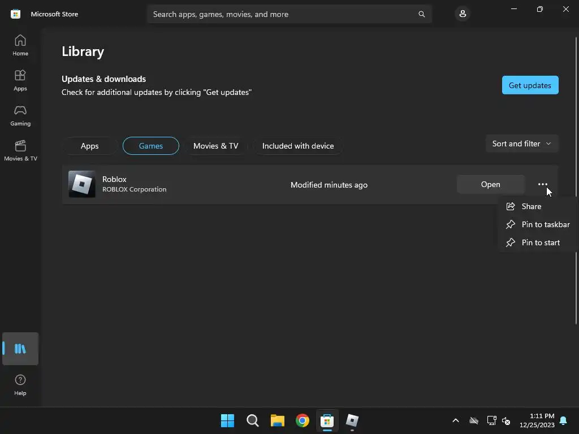Choose Pin to taskbar menu option

(x=538, y=224)
